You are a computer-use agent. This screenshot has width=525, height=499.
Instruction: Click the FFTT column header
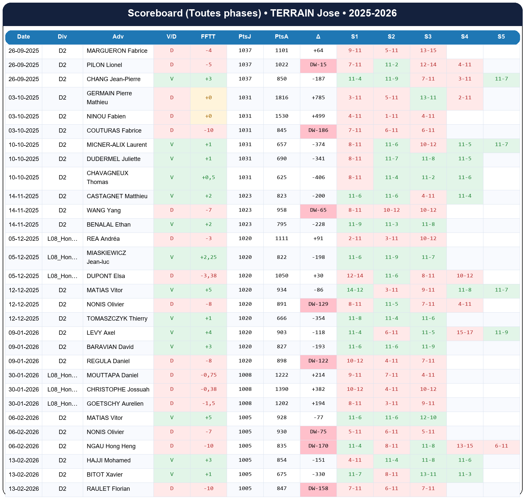(x=208, y=37)
